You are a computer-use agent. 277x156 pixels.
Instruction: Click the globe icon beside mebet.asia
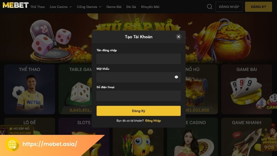pyautogui.click(x=12, y=144)
